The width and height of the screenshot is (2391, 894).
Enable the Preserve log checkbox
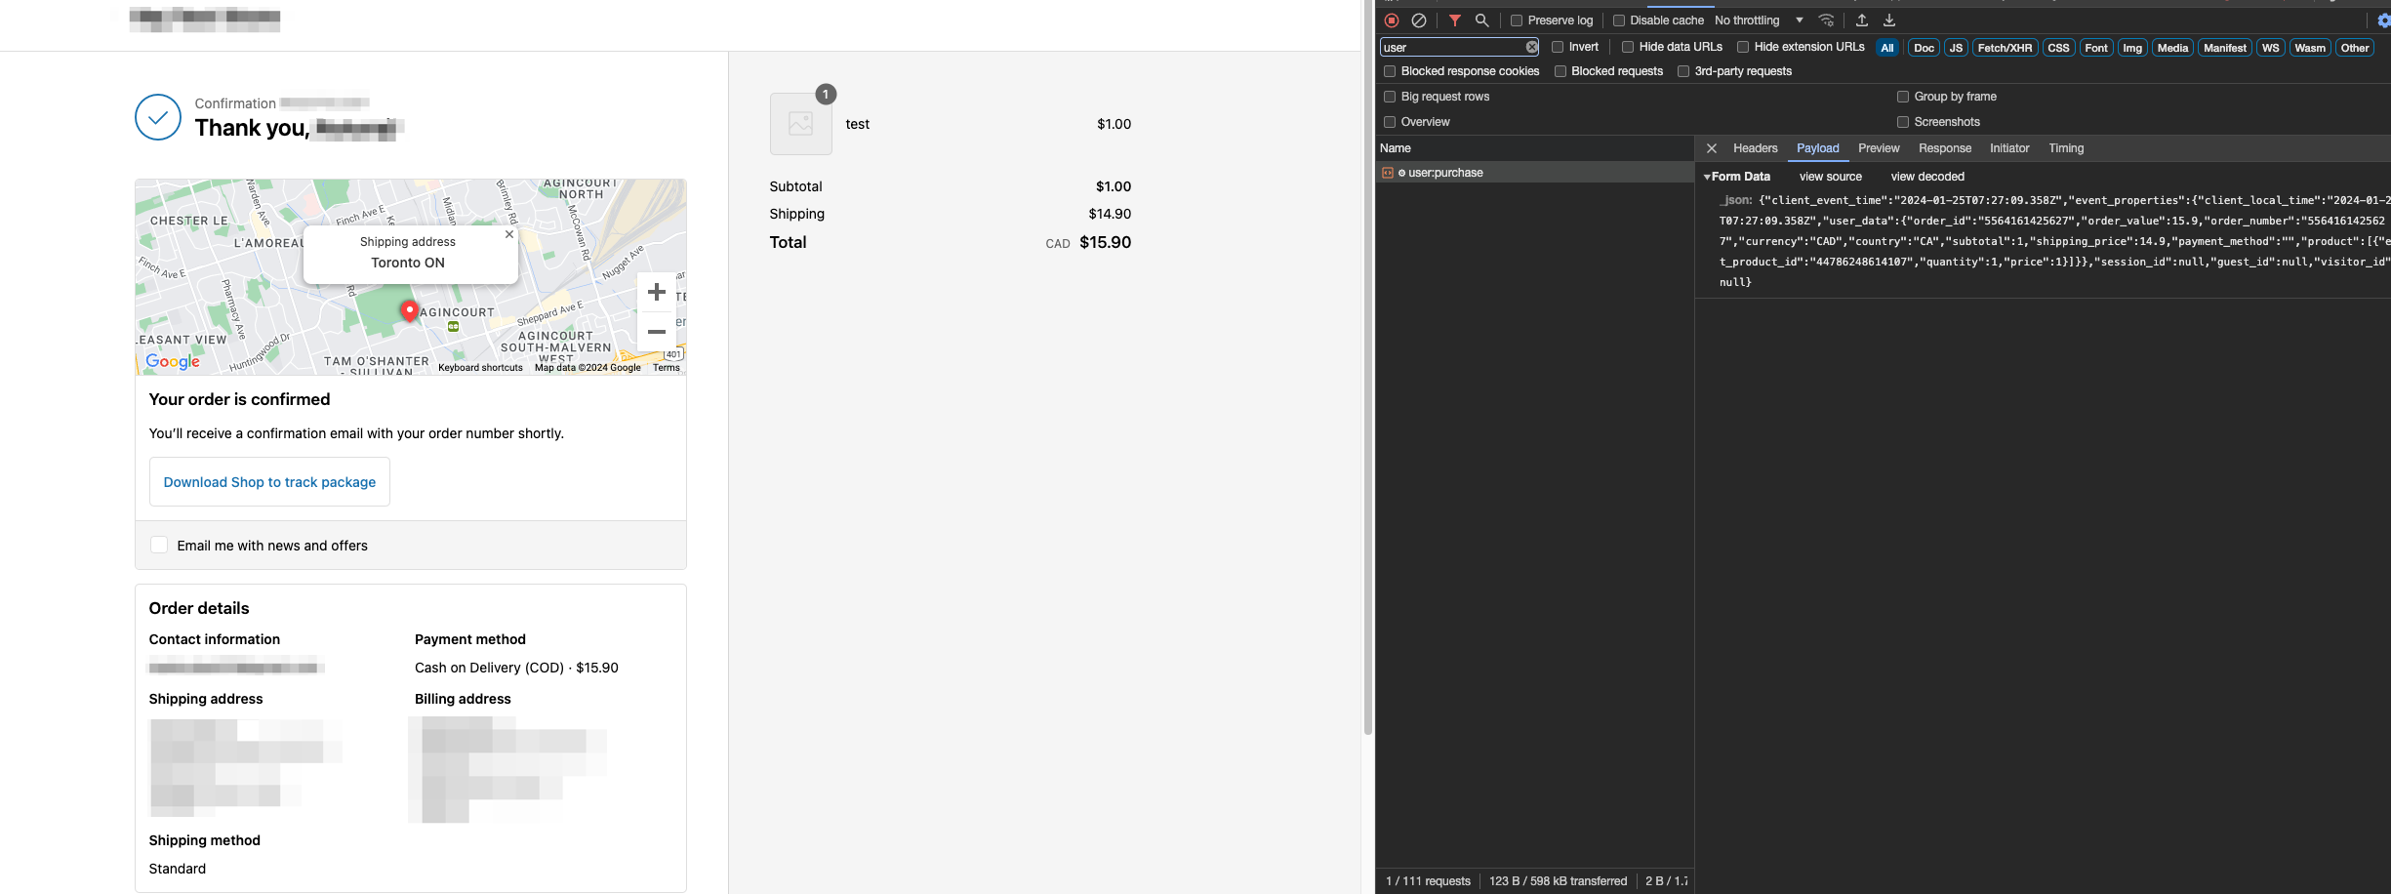(x=1517, y=20)
